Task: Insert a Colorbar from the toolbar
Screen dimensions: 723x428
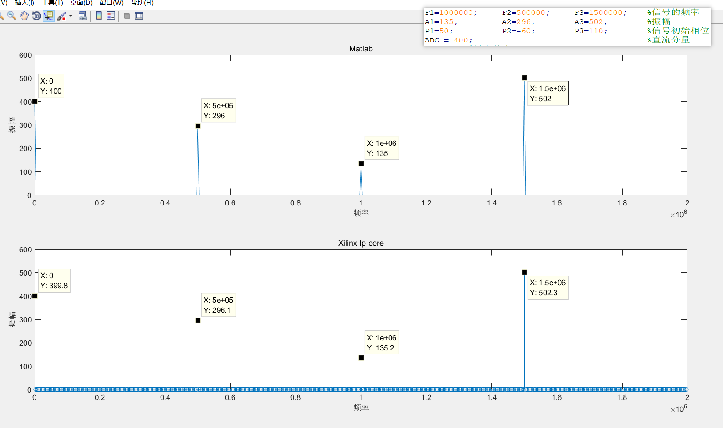Action: [x=99, y=16]
